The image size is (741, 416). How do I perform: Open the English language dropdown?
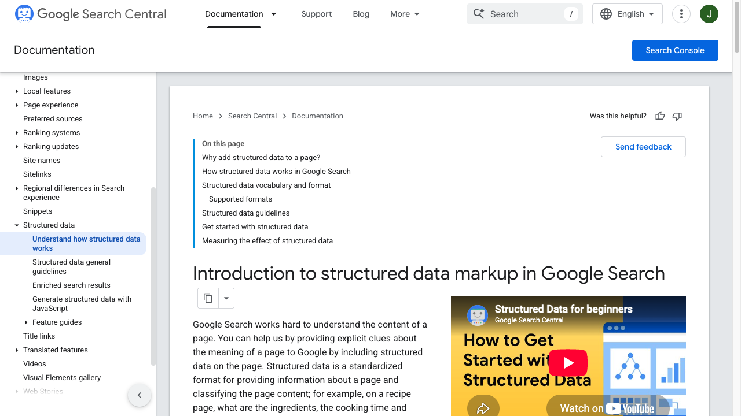[628, 14]
